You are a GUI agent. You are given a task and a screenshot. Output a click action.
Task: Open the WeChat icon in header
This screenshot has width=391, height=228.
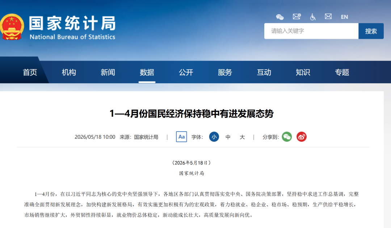point(280,17)
